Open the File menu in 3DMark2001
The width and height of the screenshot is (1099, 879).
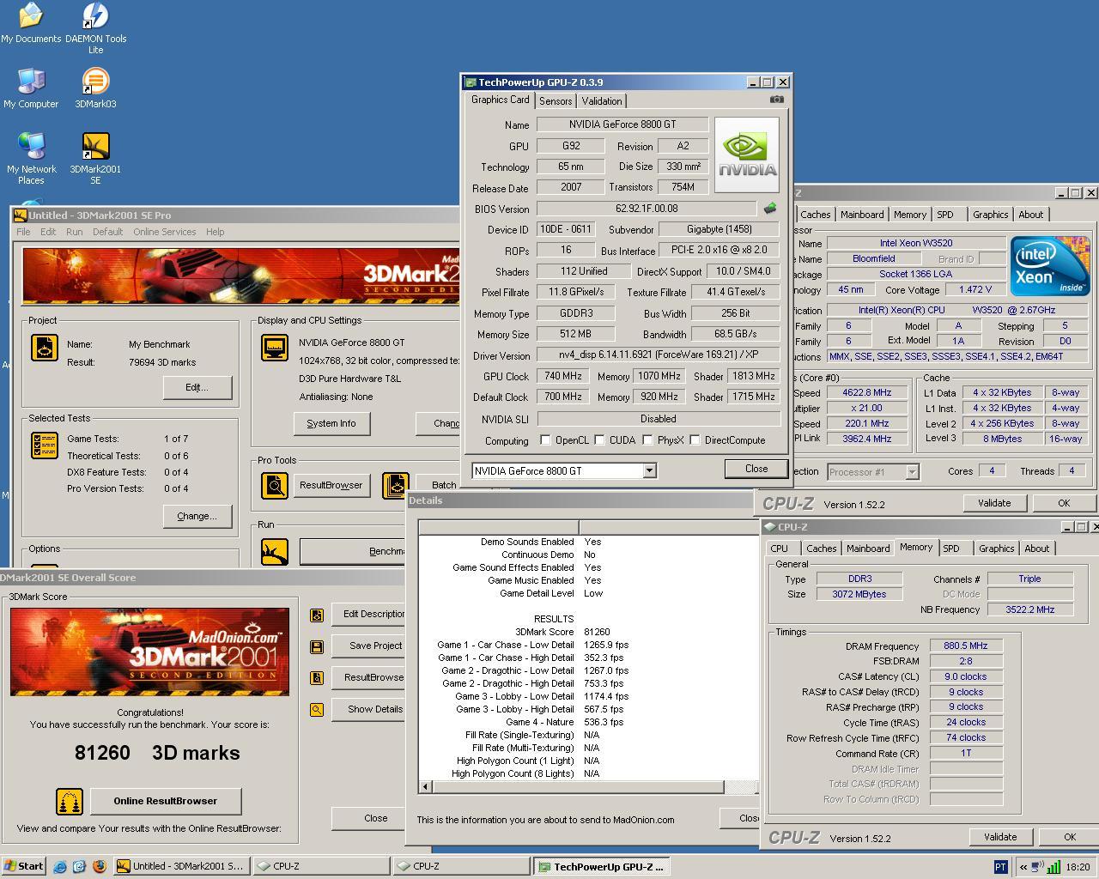click(23, 232)
